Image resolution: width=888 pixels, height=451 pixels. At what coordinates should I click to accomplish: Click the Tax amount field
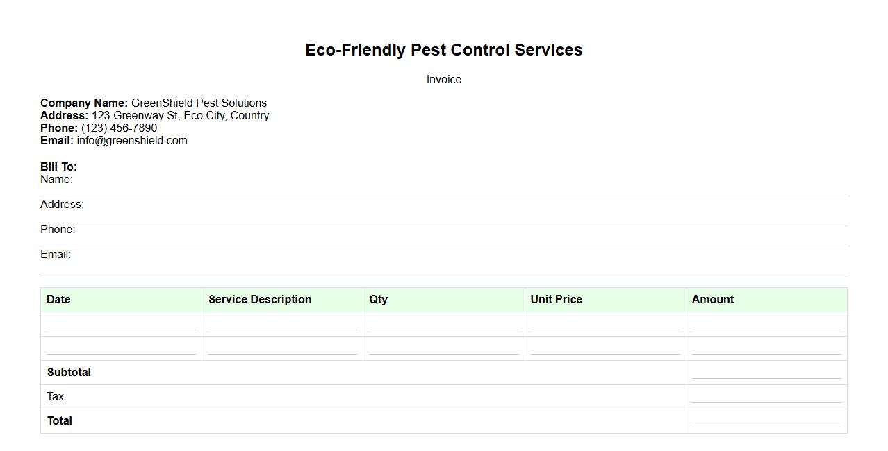tap(766, 397)
